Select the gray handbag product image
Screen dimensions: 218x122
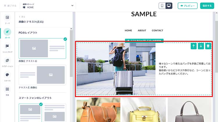coord(190,110)
